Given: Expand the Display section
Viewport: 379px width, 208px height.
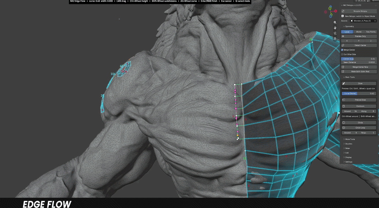Looking at the screenshot, I should (x=348, y=157).
